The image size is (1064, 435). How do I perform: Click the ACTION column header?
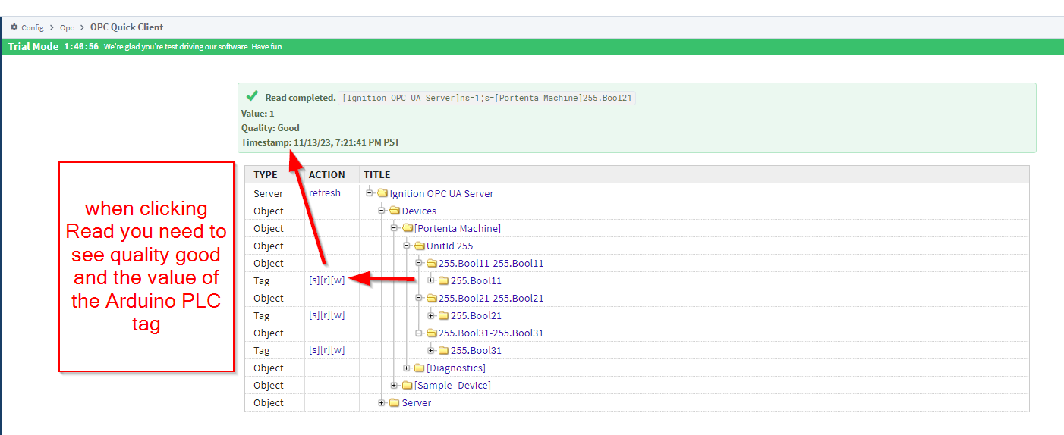pyautogui.click(x=327, y=174)
